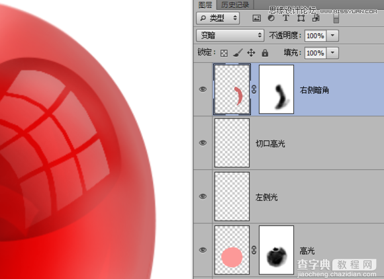
Task: Select the 右侧暗角 layer thumbnail
Action: 232,89
